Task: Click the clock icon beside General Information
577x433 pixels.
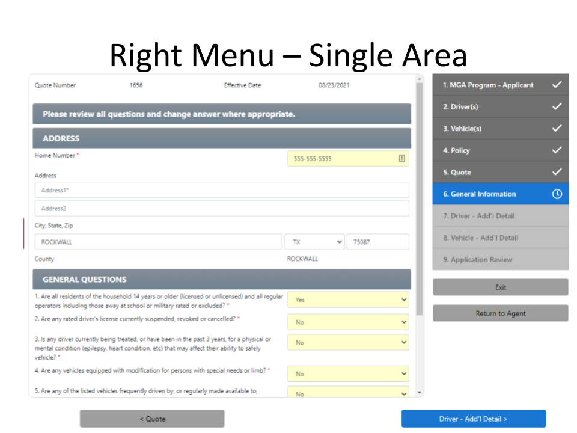Action: (557, 194)
